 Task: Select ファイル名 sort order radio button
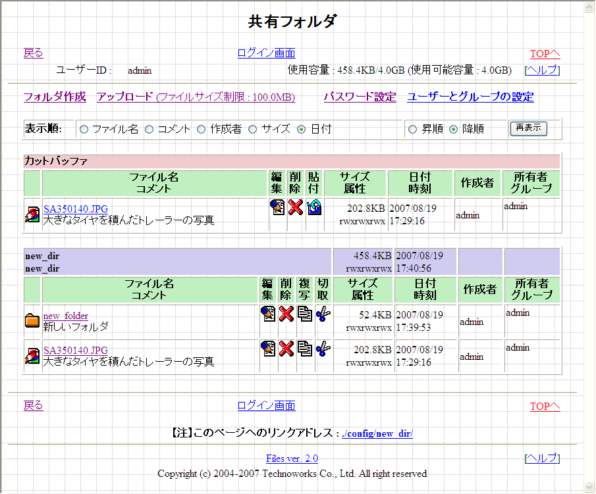point(84,130)
